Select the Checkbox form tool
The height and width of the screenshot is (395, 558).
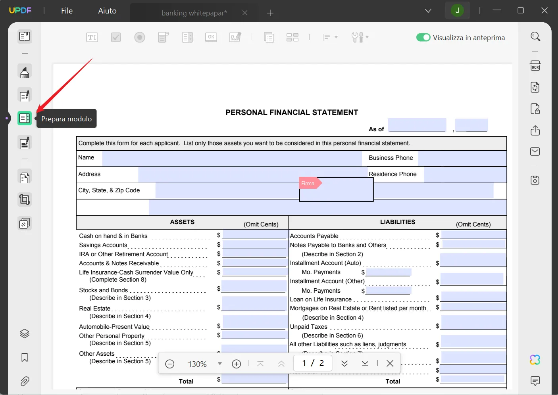tap(116, 37)
